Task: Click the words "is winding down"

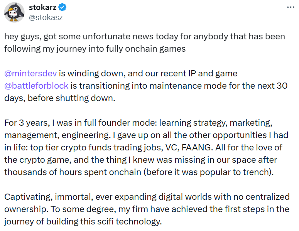Action: point(83,73)
